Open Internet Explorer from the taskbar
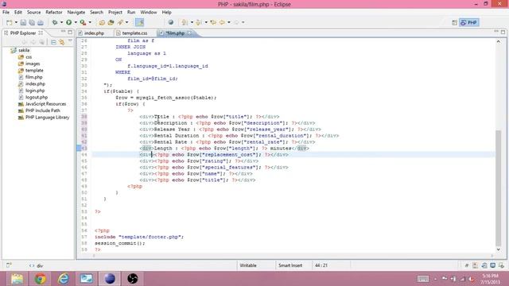This screenshot has width=509, height=286. tap(64, 279)
